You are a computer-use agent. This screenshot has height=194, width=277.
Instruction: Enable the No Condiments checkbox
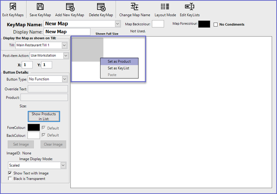click(216, 25)
